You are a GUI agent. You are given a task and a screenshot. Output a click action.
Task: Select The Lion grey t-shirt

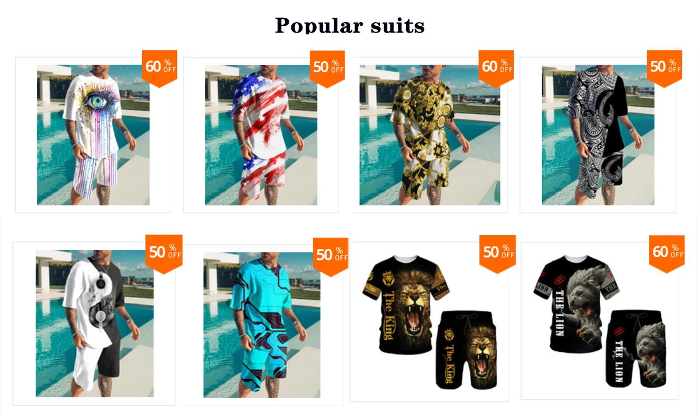(575, 303)
